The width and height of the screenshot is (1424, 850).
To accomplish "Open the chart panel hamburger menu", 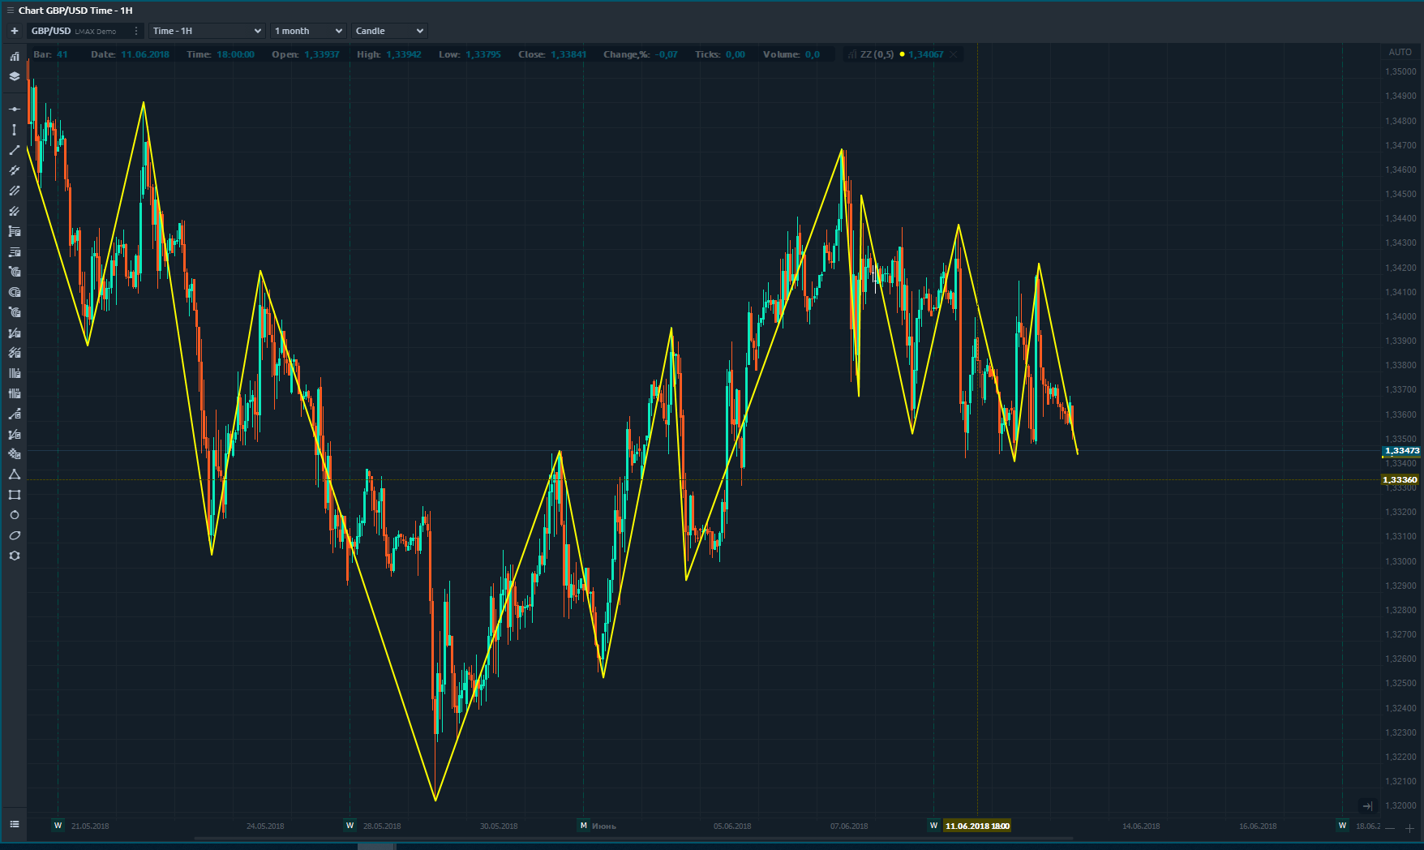I will 10,11.
